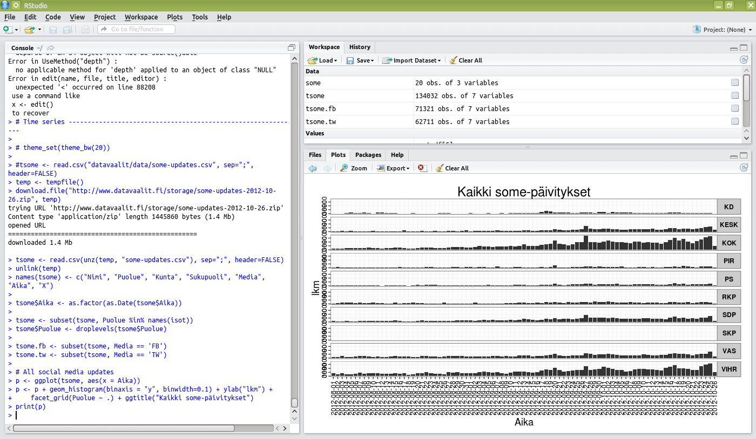The image size is (756, 439).
Task: Click the Zoom plot button
Action: (354, 168)
